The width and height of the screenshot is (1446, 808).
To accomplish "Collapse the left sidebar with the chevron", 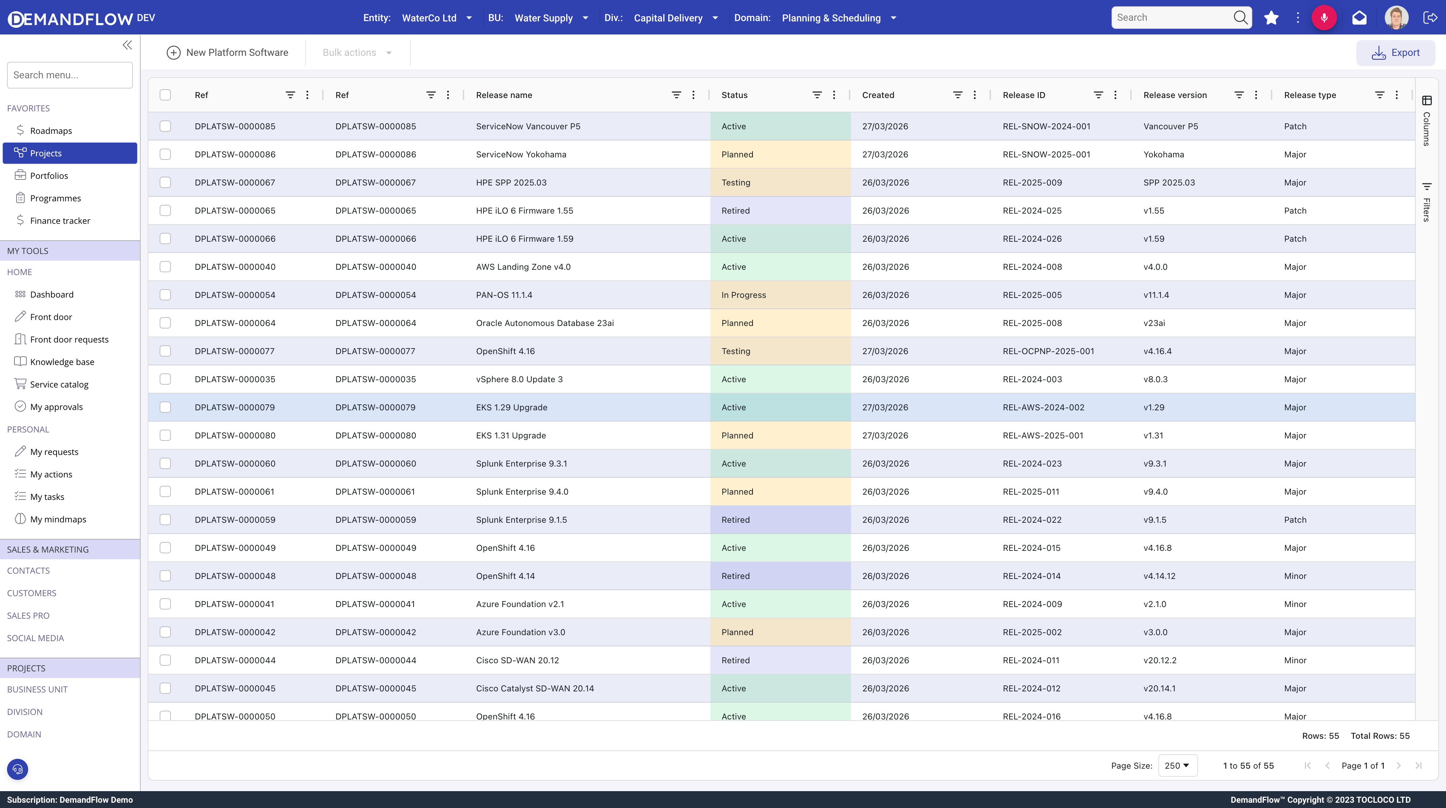I will tap(127, 45).
